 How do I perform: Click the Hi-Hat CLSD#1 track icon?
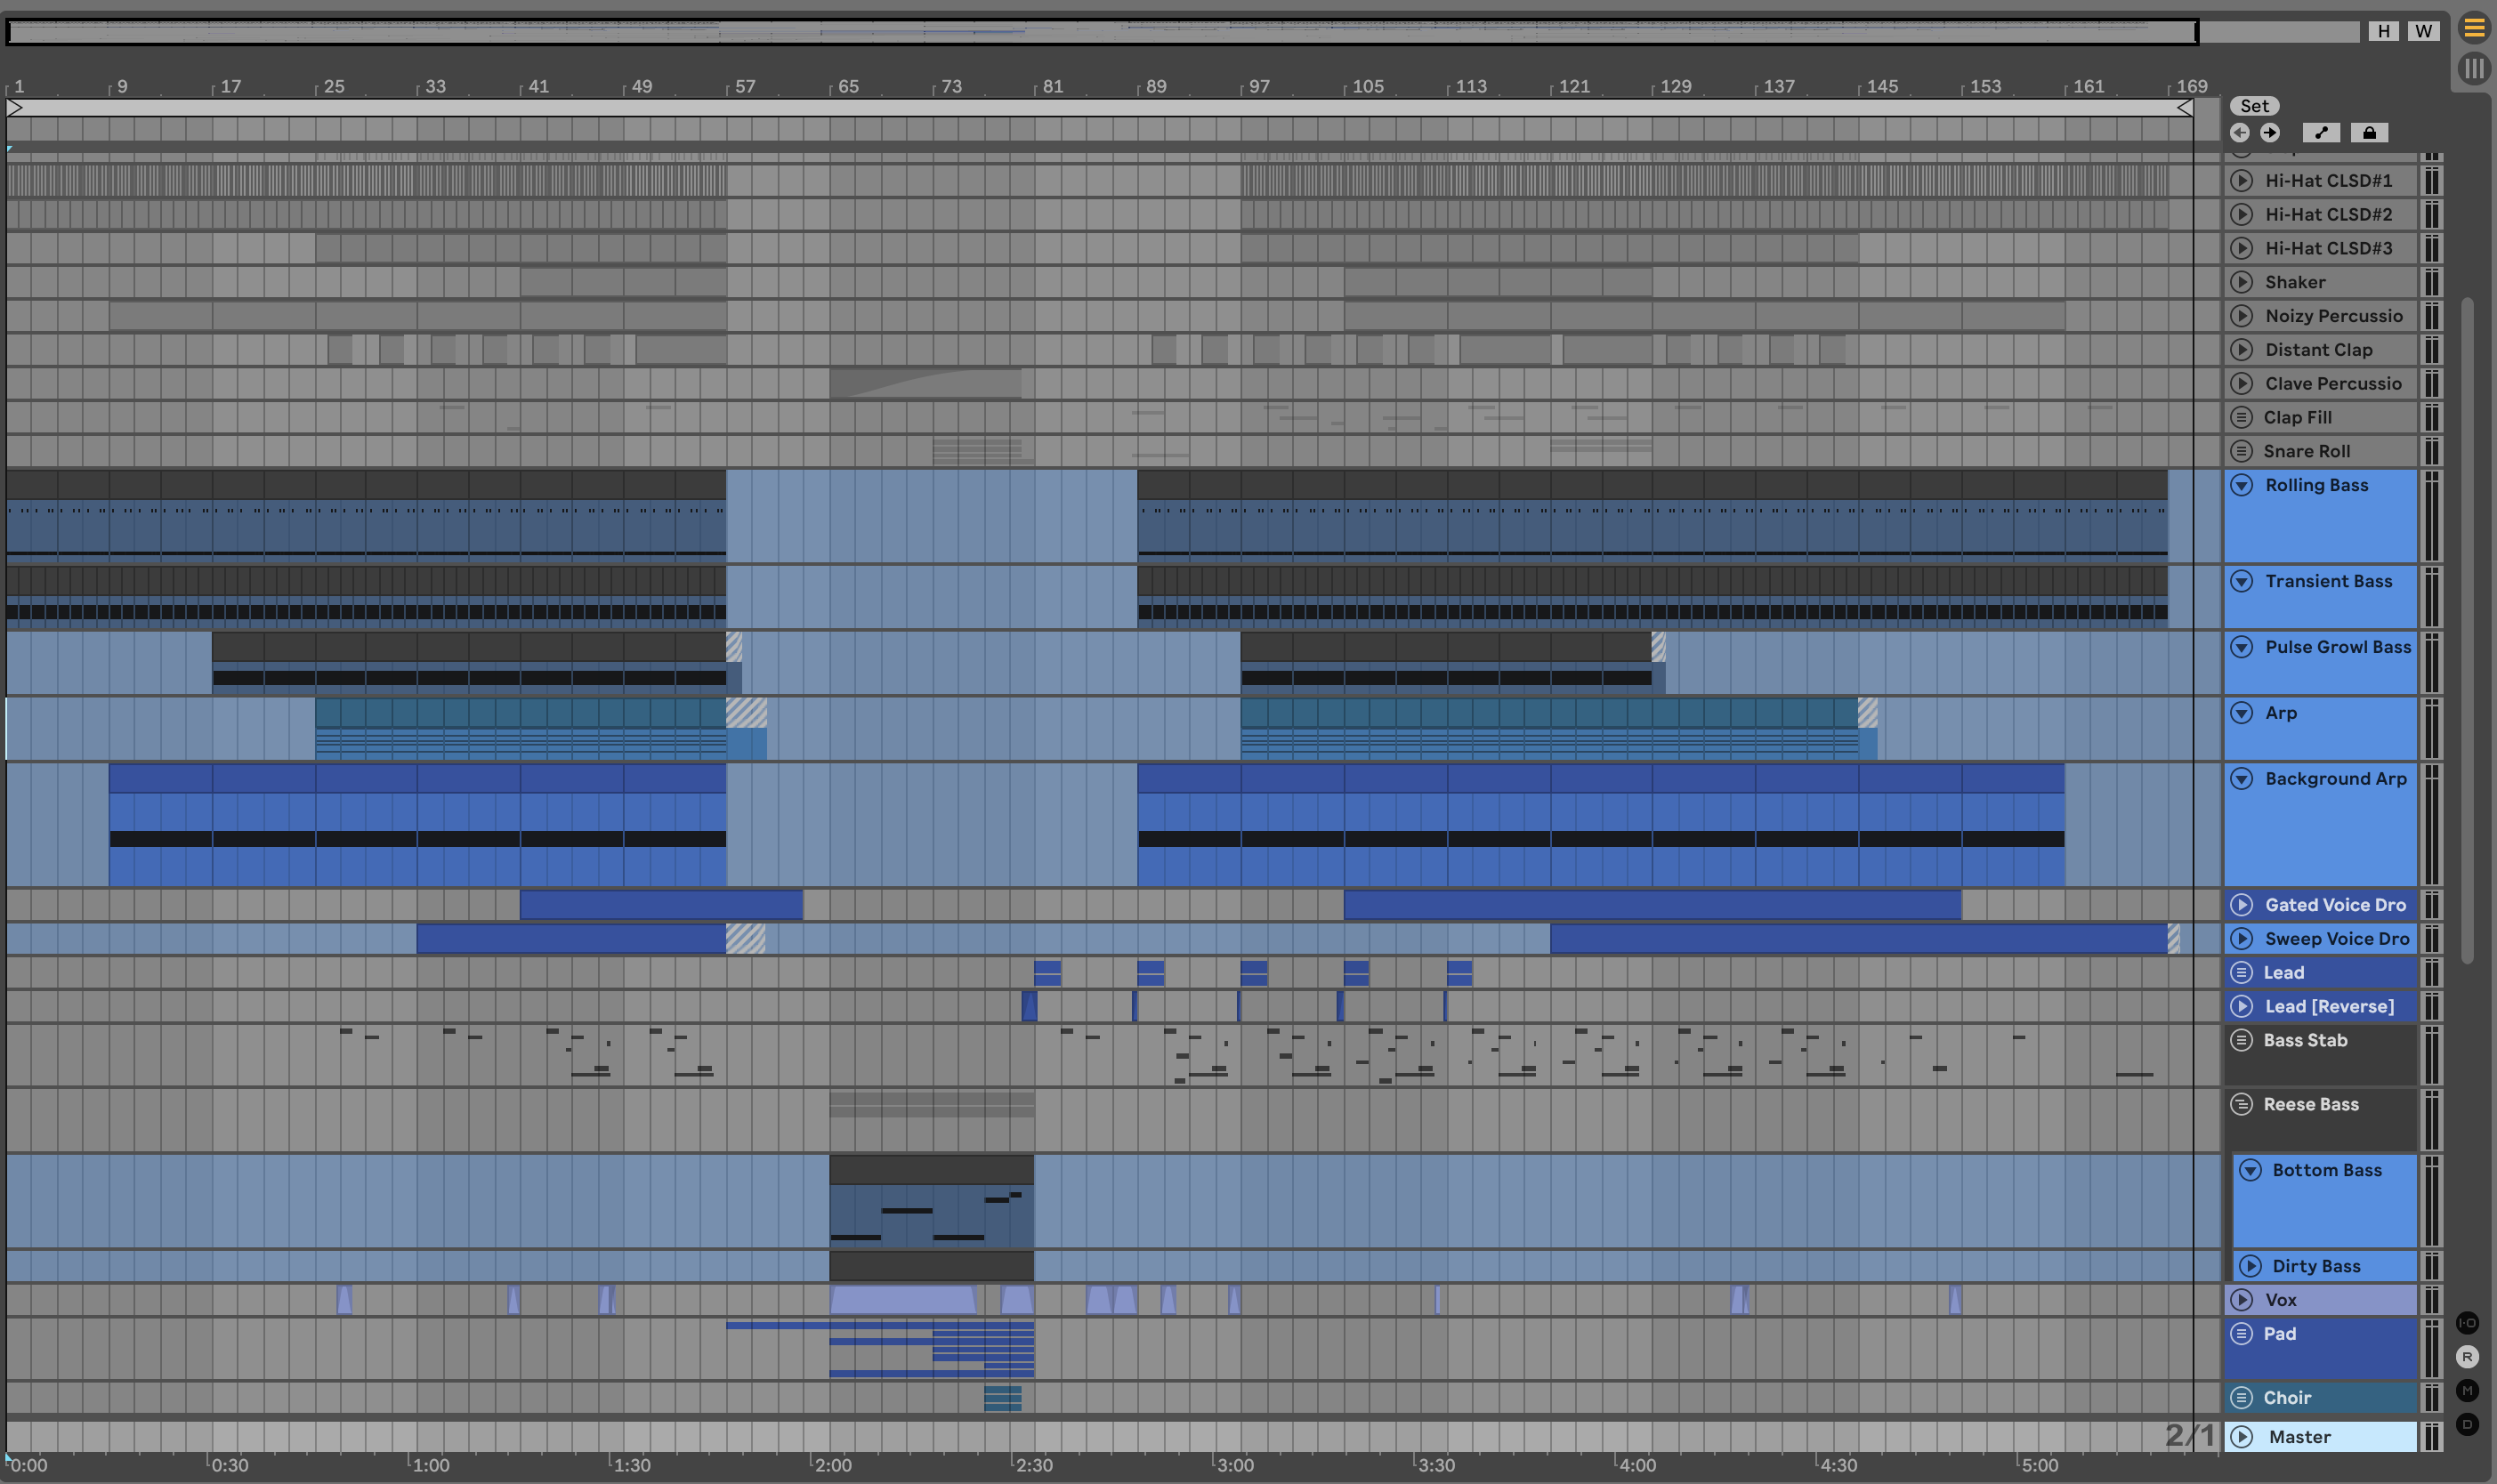[x=2242, y=181]
